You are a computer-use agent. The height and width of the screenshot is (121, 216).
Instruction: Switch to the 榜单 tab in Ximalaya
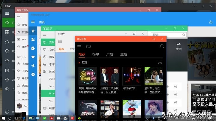(x=96, y=54)
